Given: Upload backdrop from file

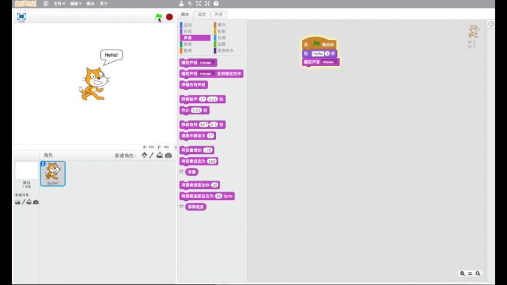Looking at the screenshot, I should coord(29,202).
